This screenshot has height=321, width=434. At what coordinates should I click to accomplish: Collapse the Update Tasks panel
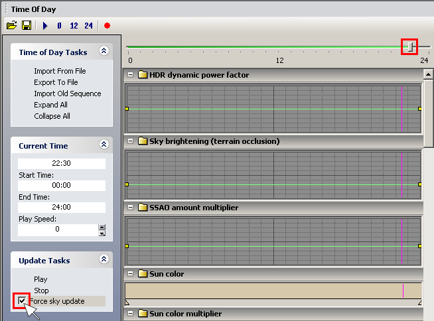click(x=104, y=259)
